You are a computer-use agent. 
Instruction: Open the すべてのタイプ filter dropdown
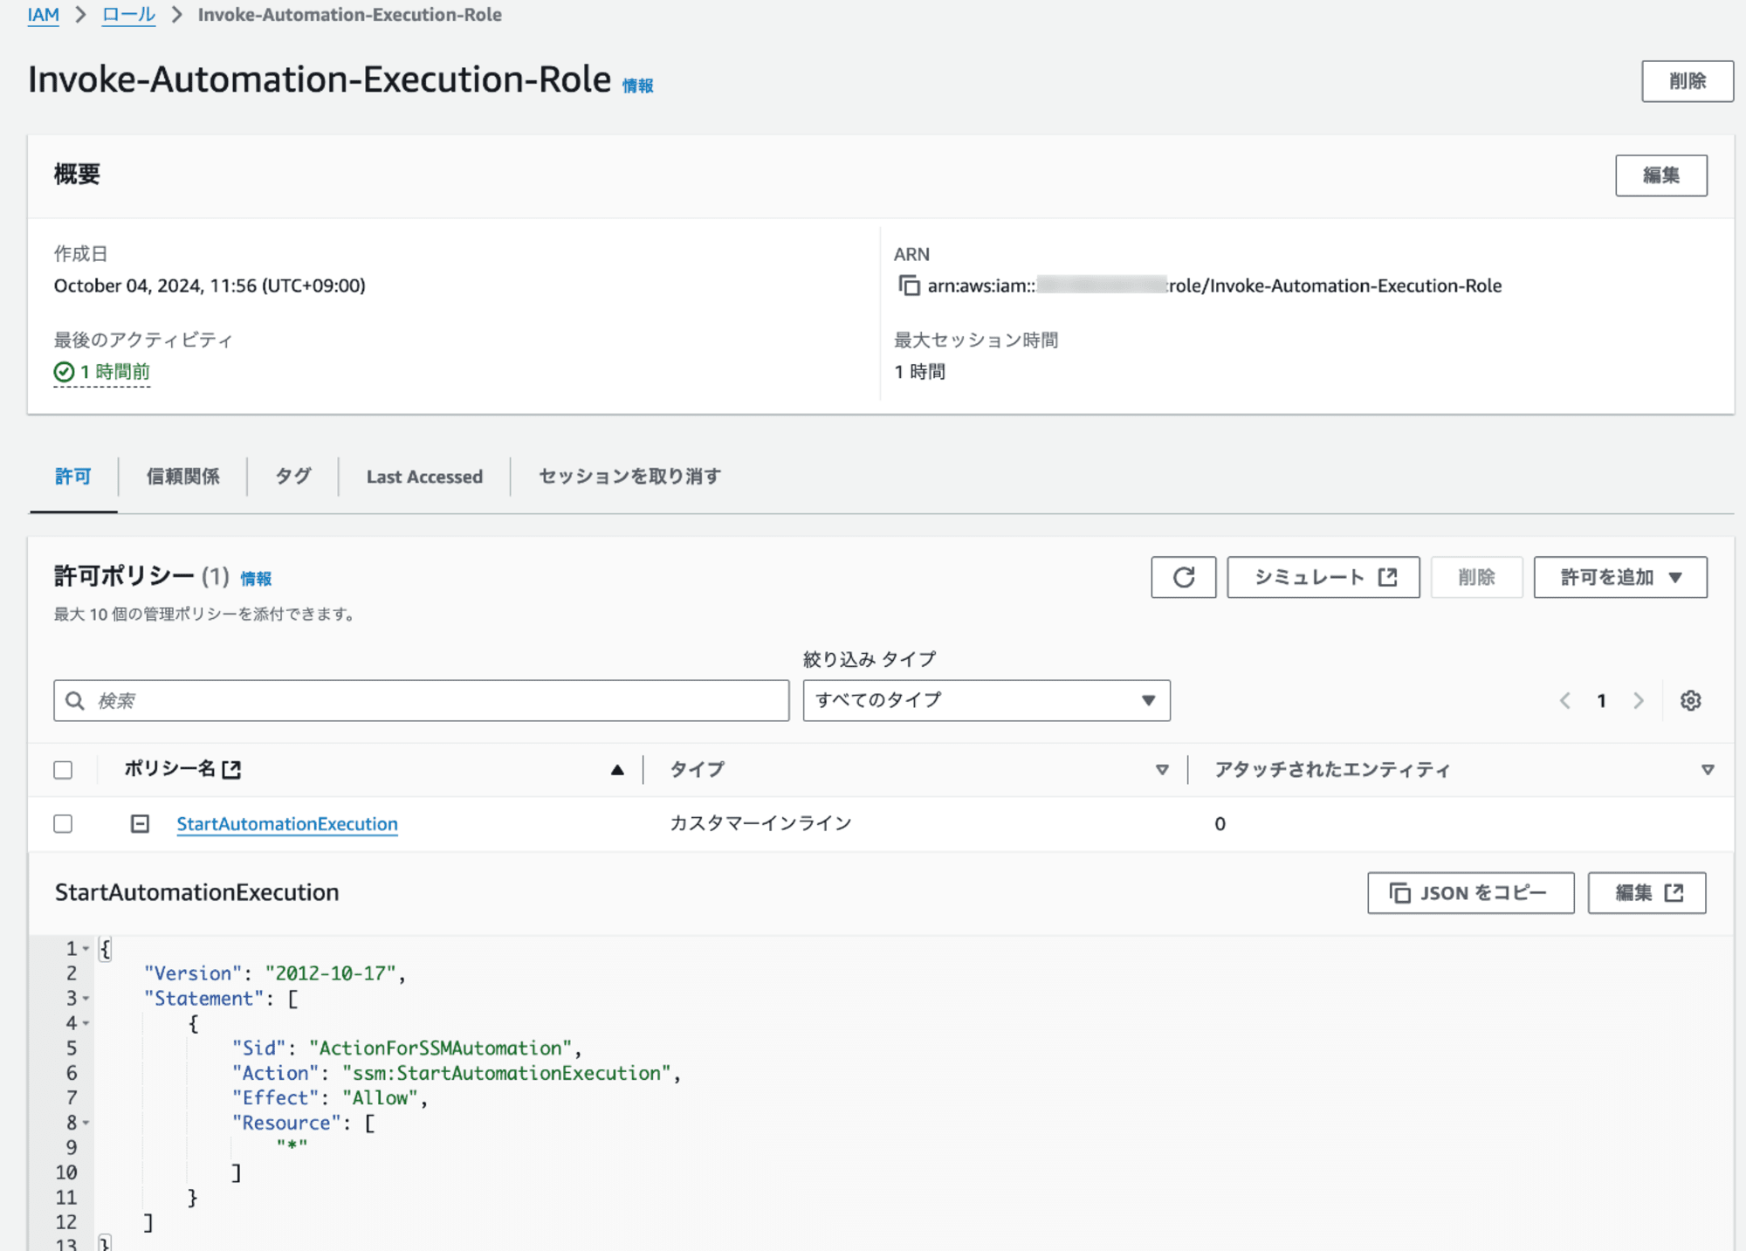pos(986,700)
